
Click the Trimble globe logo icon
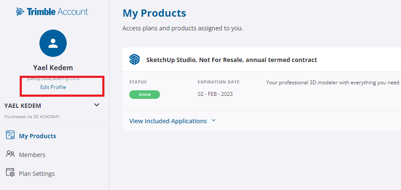tap(20, 12)
